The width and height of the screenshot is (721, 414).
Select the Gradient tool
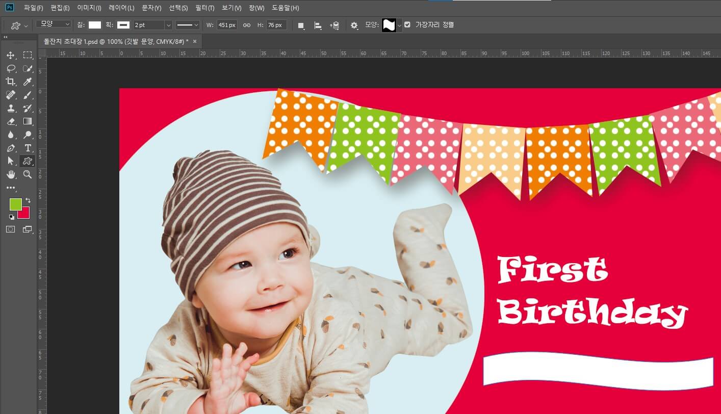click(28, 121)
